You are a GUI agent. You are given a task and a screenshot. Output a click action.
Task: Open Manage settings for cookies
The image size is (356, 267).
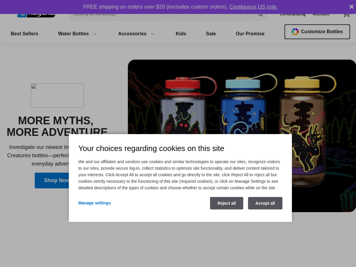[95, 203]
